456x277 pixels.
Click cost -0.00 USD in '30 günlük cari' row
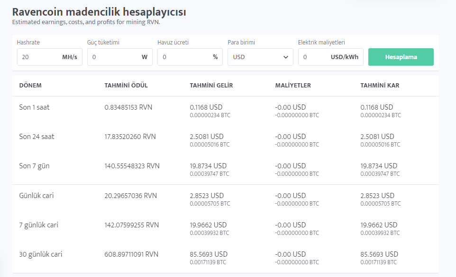pos(290,254)
